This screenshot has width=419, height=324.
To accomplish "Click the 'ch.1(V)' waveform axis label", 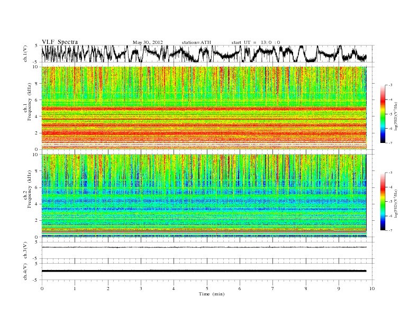I will click(x=25, y=53).
